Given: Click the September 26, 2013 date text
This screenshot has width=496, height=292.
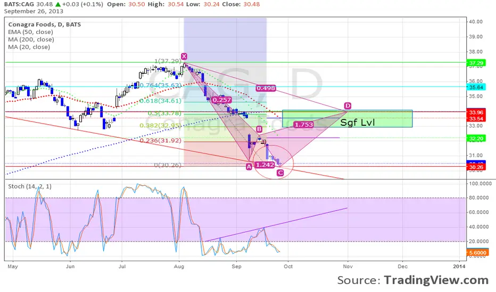Looking at the screenshot, I should tap(34, 11).
